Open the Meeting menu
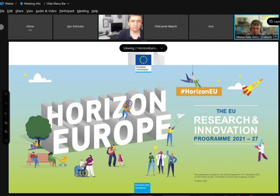The image size is (280, 196). [83, 11]
